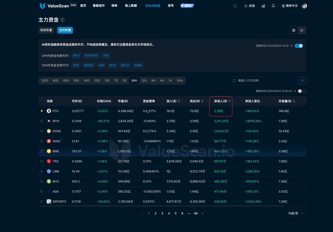Image resolution: width=333 pixels, height=232 pixels.
Task: Click the SPK advantage token tag
Action: coord(76,65)
